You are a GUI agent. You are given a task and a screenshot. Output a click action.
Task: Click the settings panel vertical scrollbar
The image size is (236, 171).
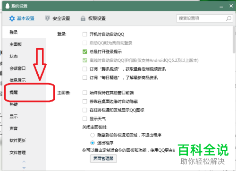(234, 40)
